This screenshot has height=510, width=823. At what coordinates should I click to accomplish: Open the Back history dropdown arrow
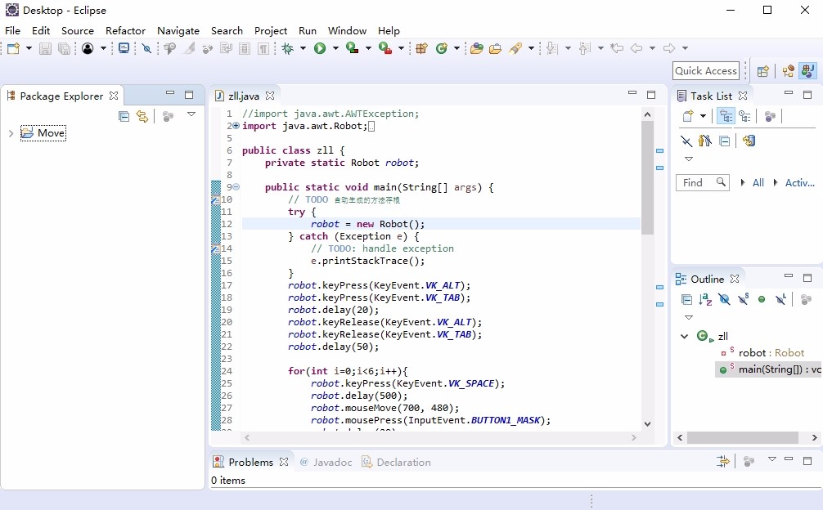652,48
